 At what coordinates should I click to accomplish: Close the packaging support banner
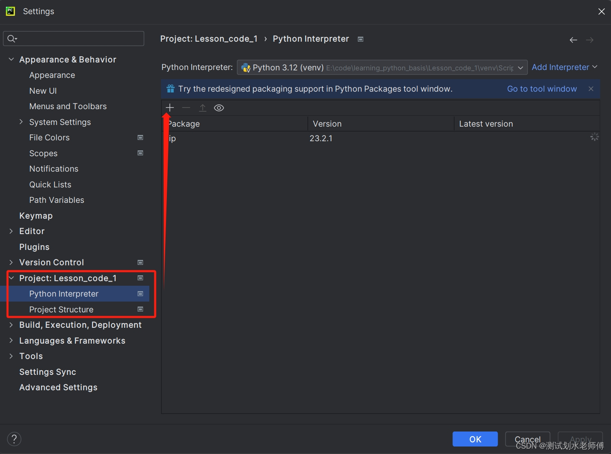pos(591,89)
